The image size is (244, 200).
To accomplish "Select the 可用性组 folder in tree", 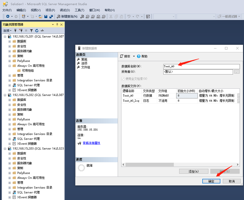I will point(28,70).
